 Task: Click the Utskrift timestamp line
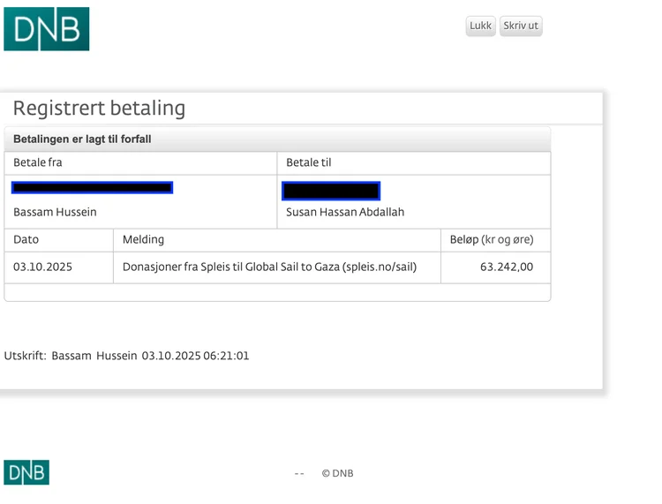pyautogui.click(x=126, y=356)
